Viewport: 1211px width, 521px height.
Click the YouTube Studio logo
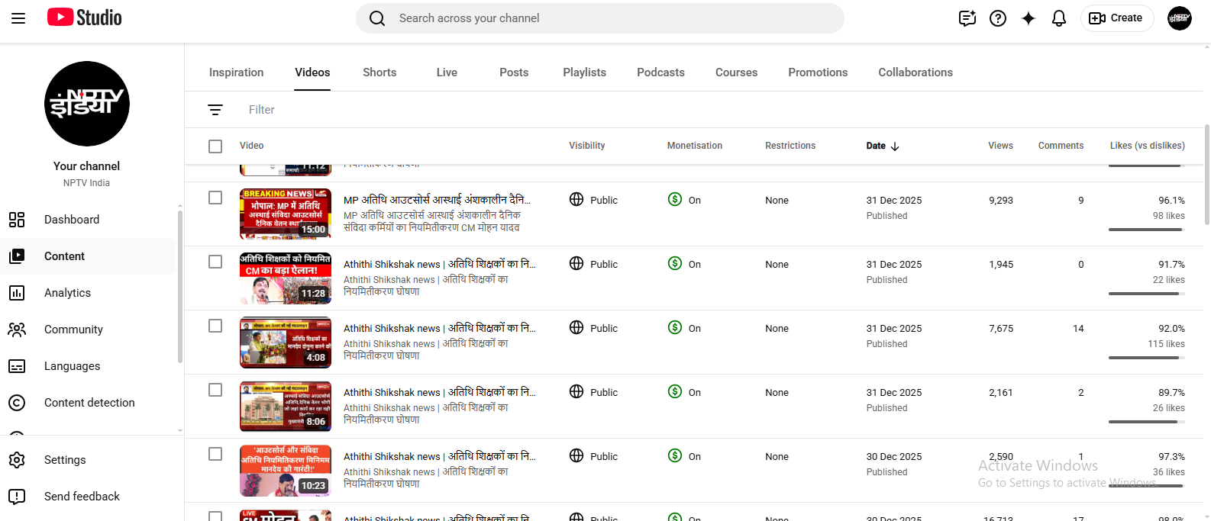pyautogui.click(x=85, y=18)
